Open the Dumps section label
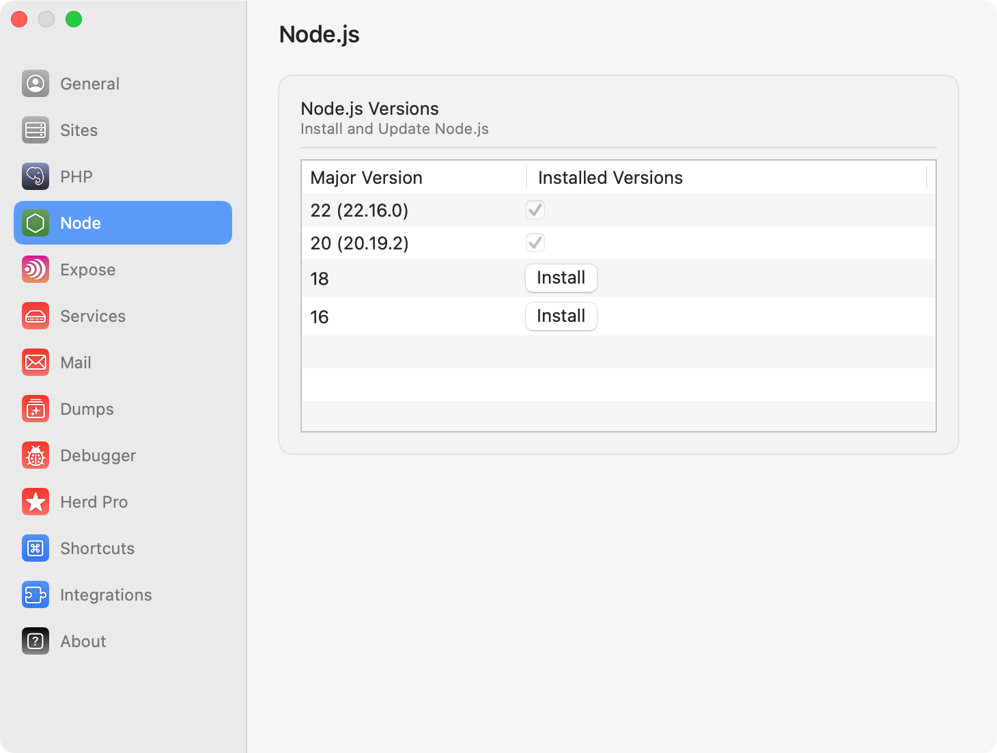The image size is (997, 753). pos(87,409)
